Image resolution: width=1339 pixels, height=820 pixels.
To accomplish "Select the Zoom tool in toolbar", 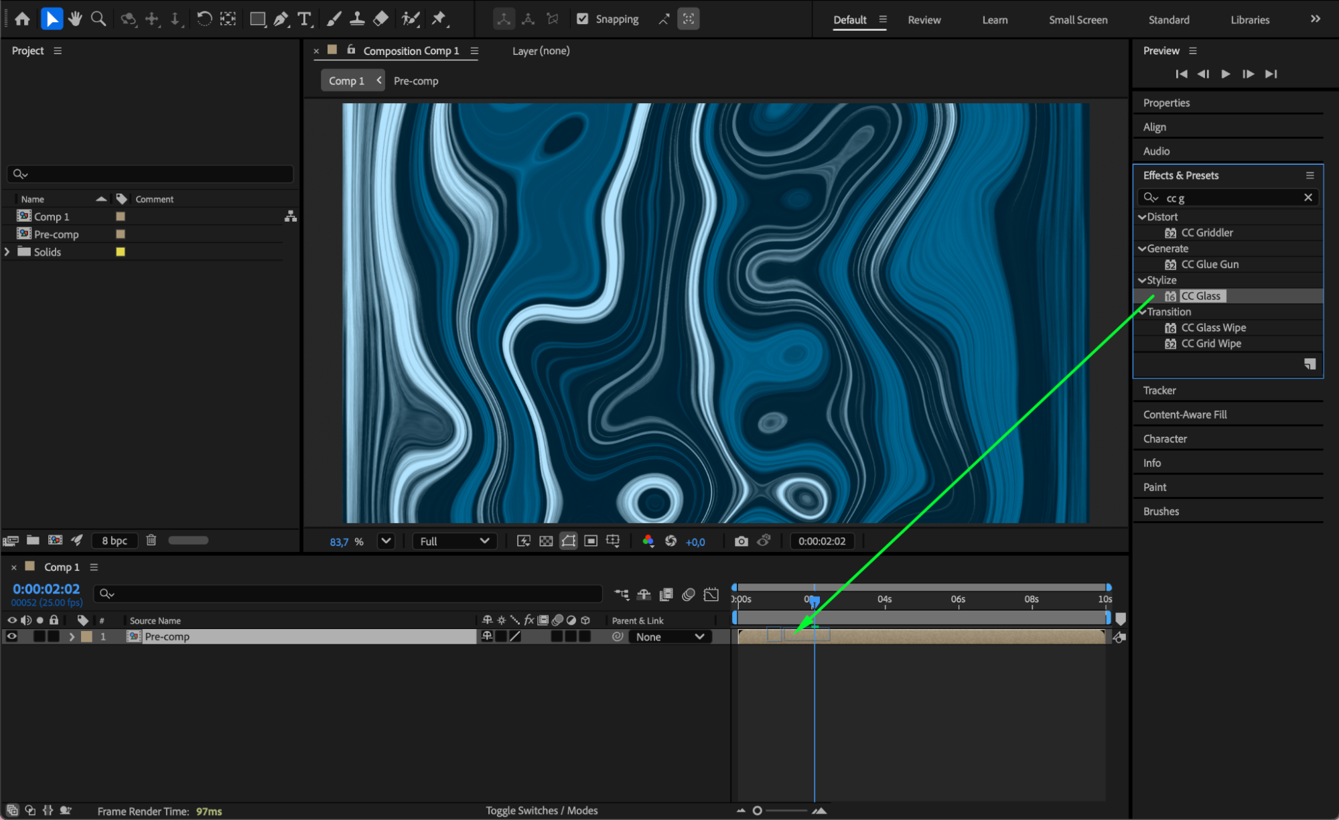I will coord(98,19).
